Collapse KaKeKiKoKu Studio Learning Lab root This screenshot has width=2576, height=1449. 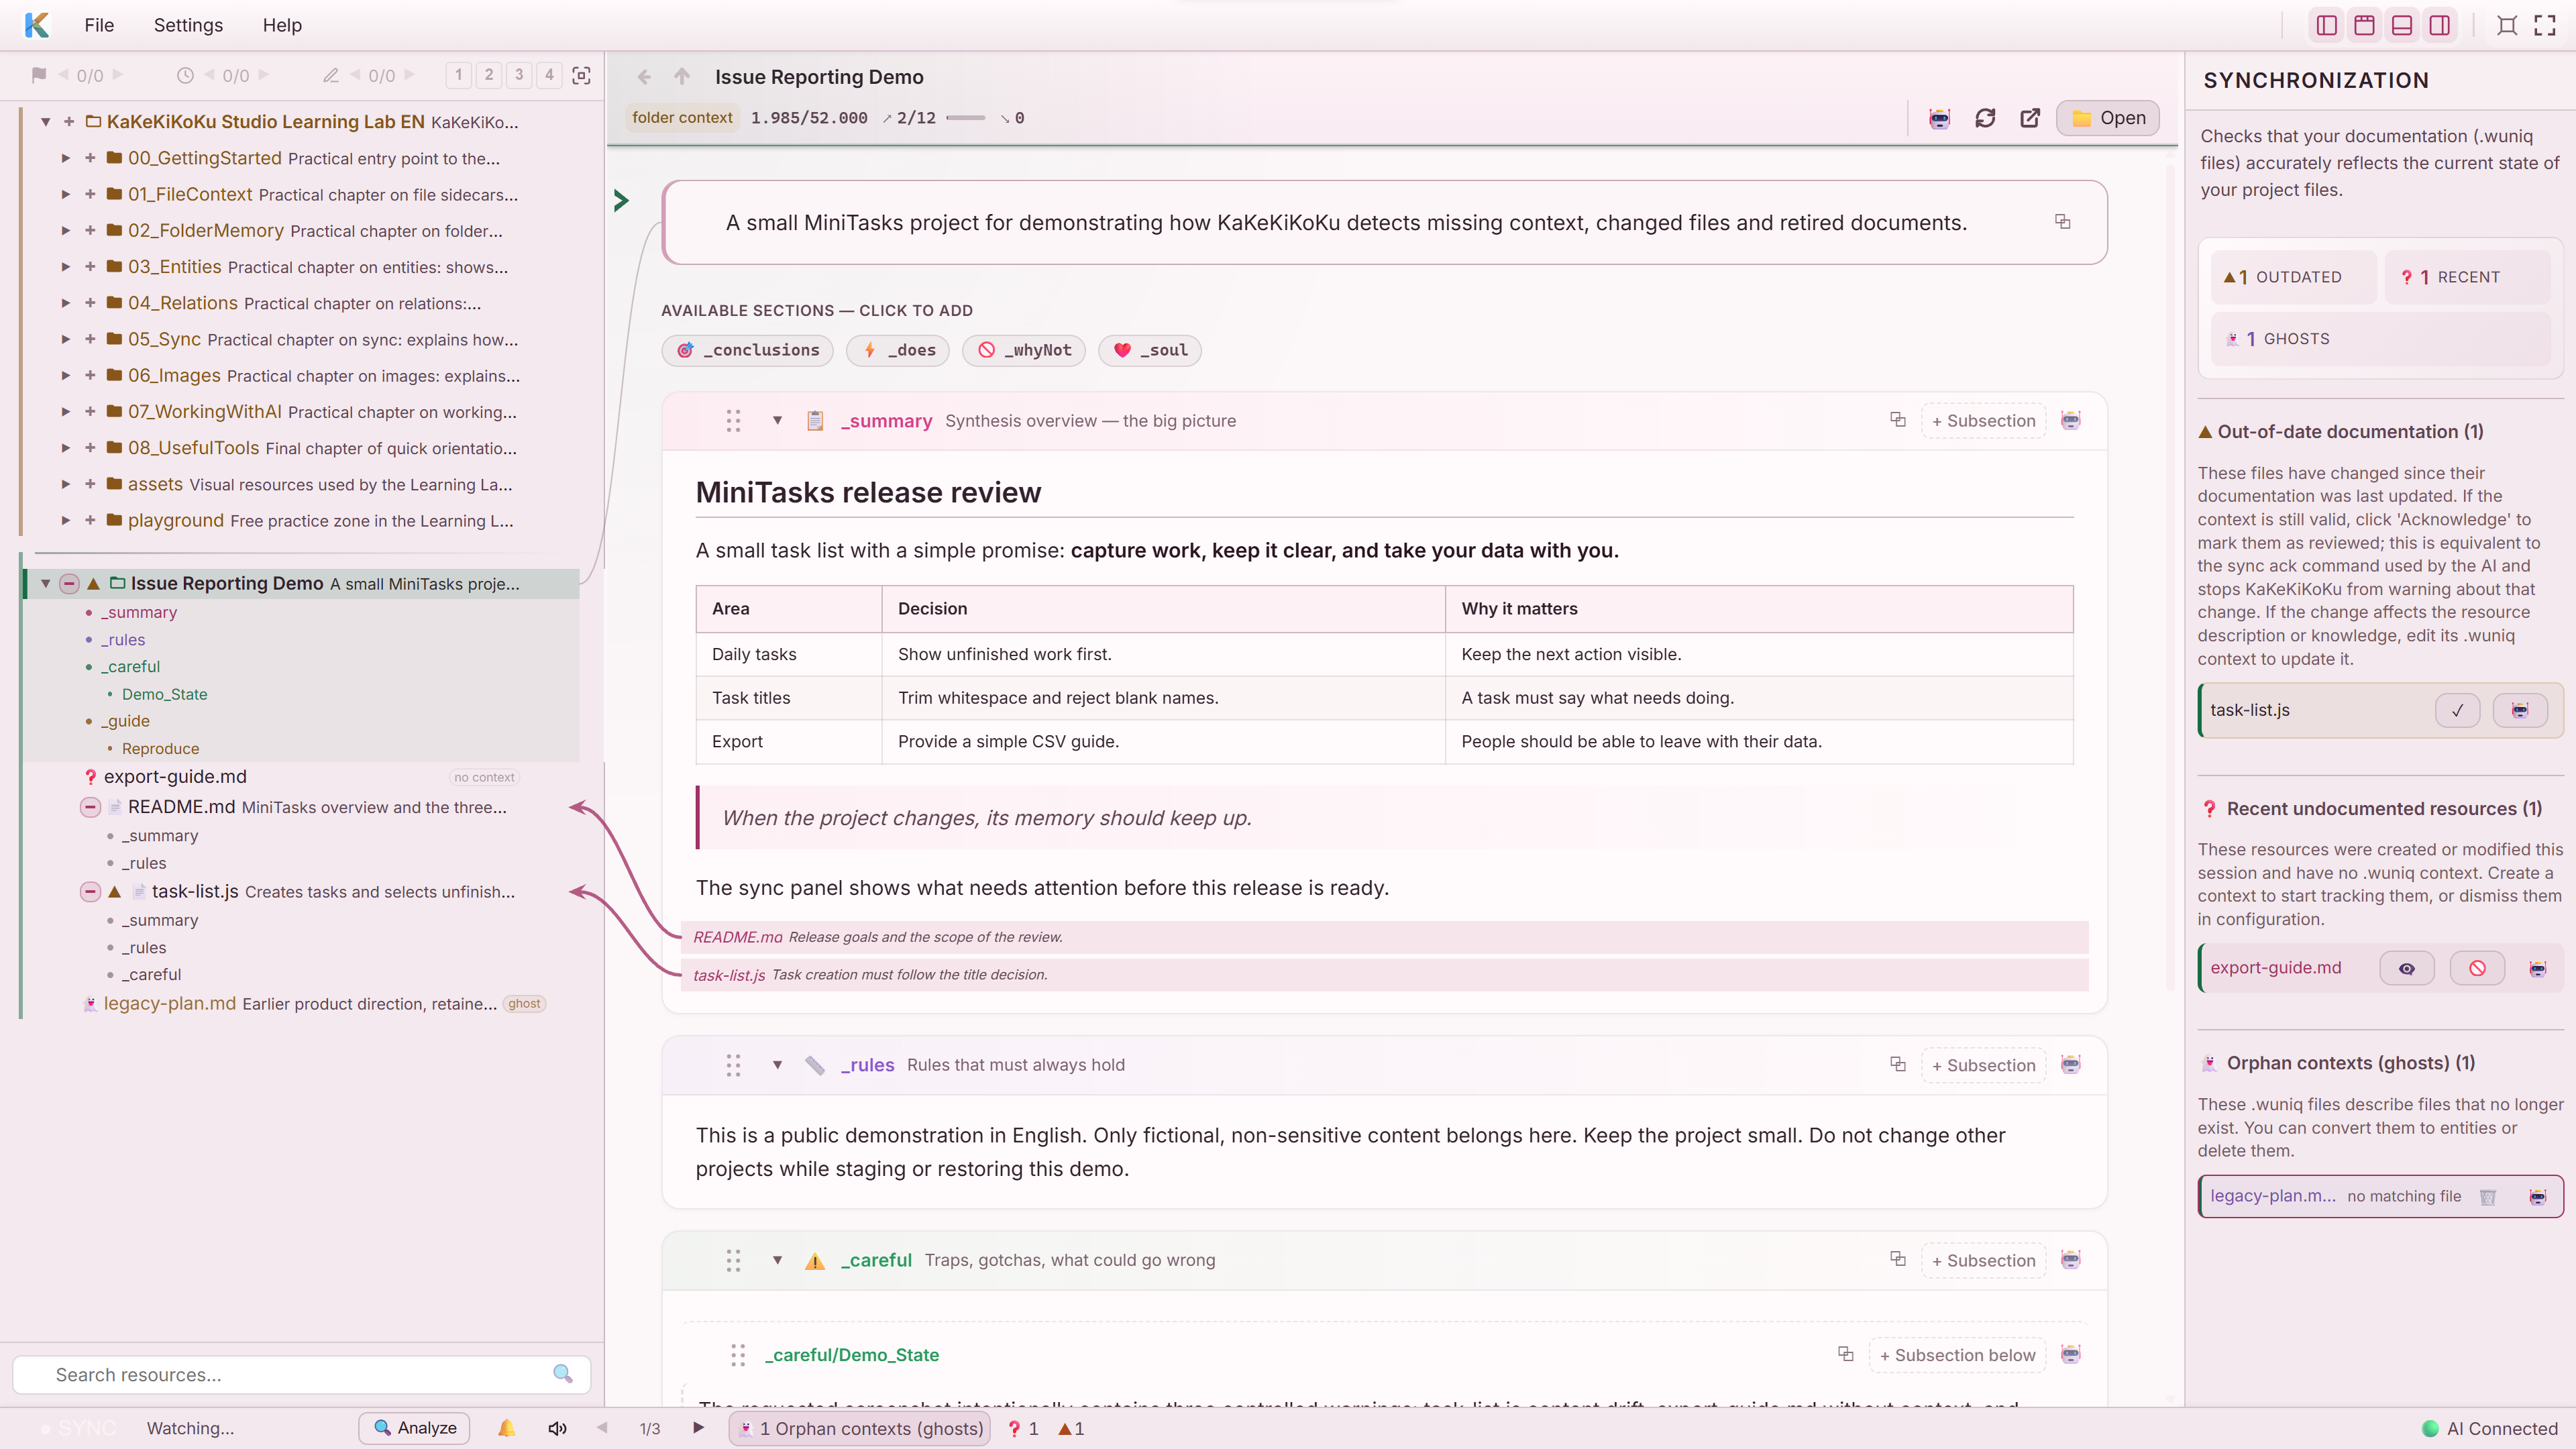tap(45, 122)
